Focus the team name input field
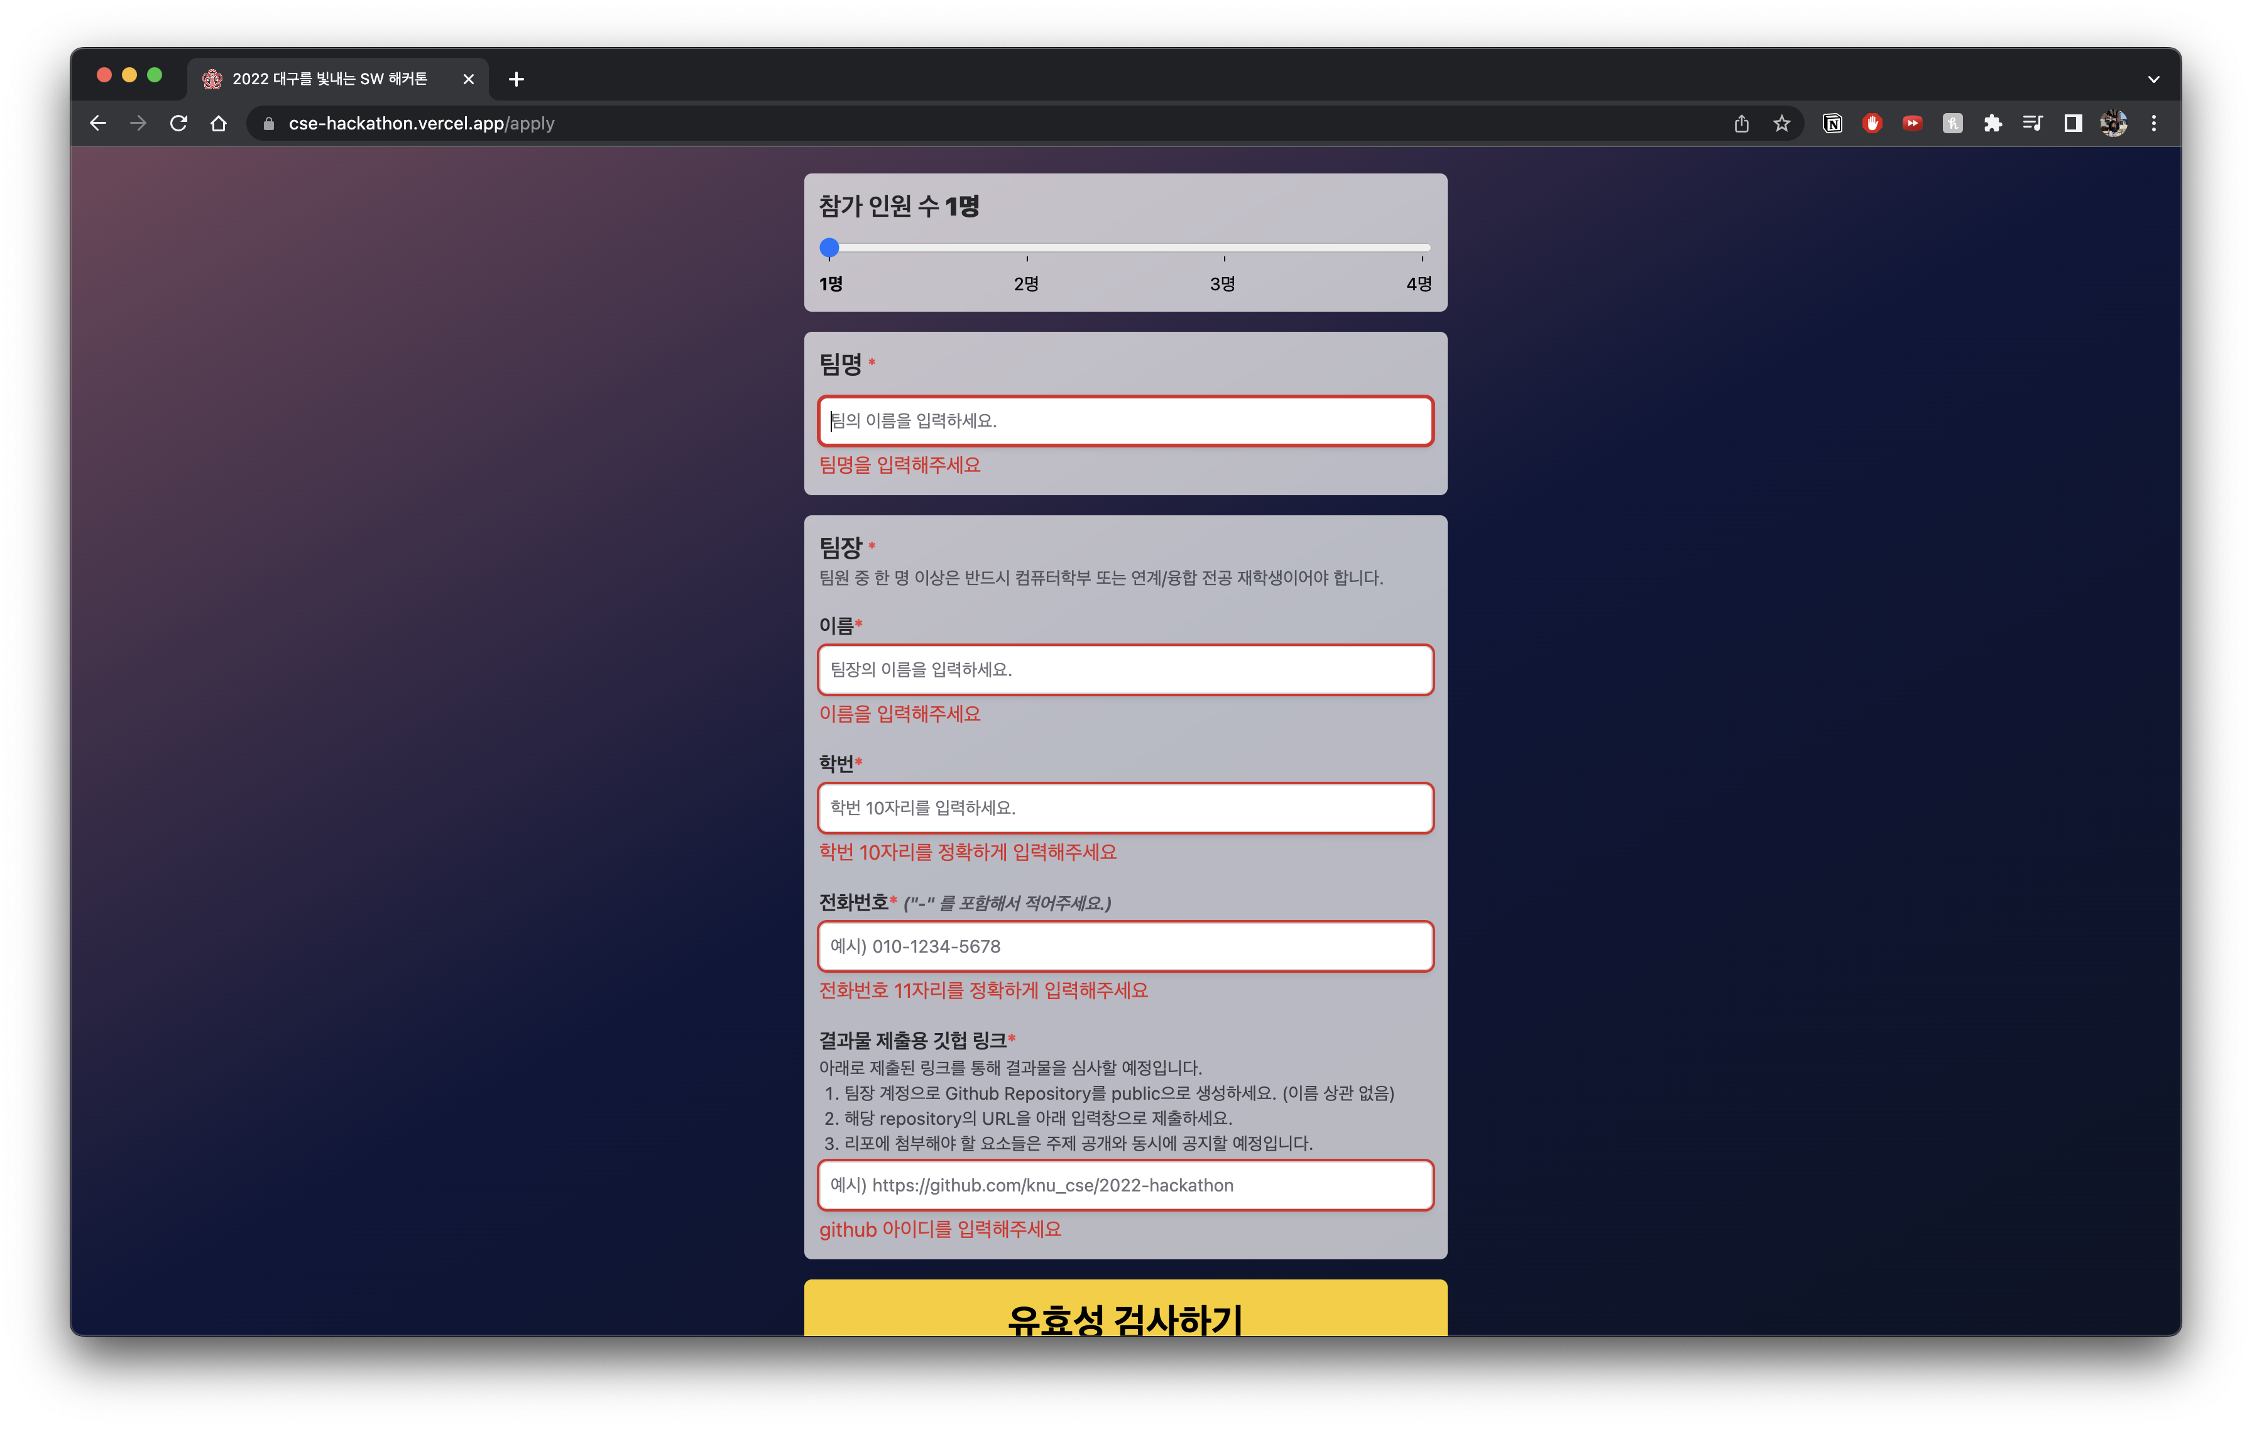Viewport: 2252px width, 1429px height. [1125, 421]
